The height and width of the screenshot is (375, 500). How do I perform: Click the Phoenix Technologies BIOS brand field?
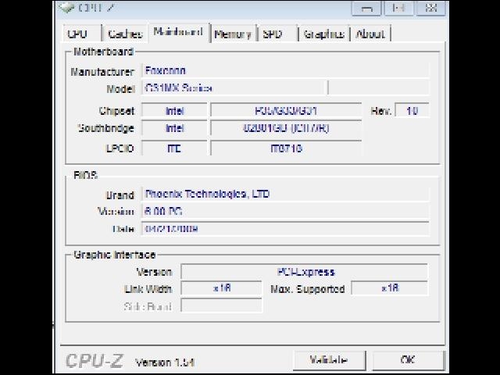[x=285, y=194]
